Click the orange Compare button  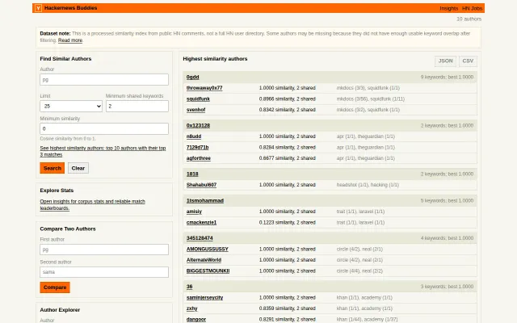55,287
